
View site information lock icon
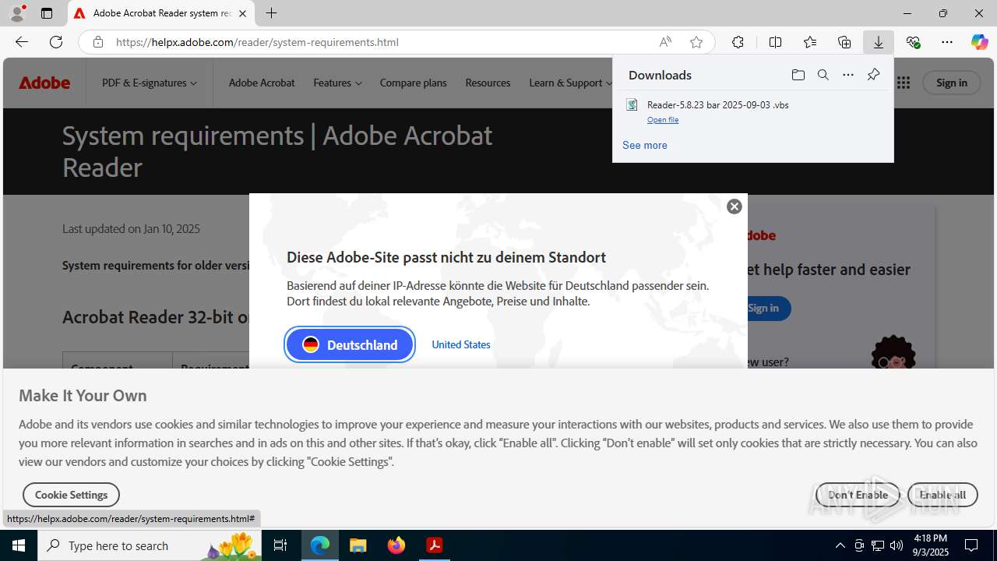coord(98,42)
